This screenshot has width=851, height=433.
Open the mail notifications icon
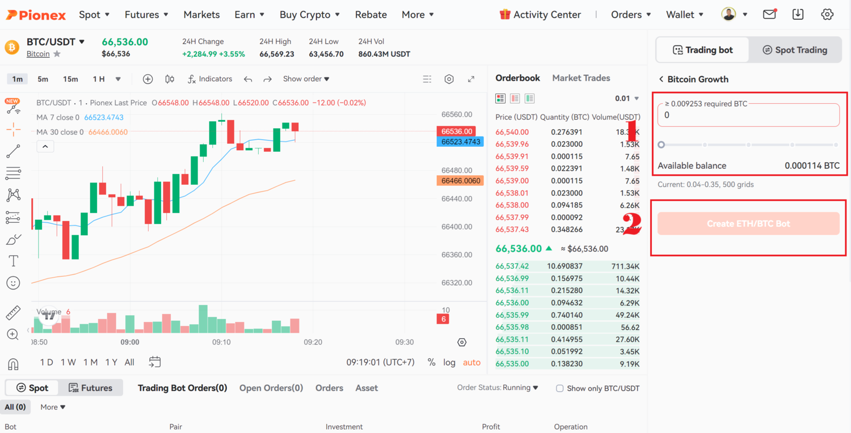pos(769,15)
